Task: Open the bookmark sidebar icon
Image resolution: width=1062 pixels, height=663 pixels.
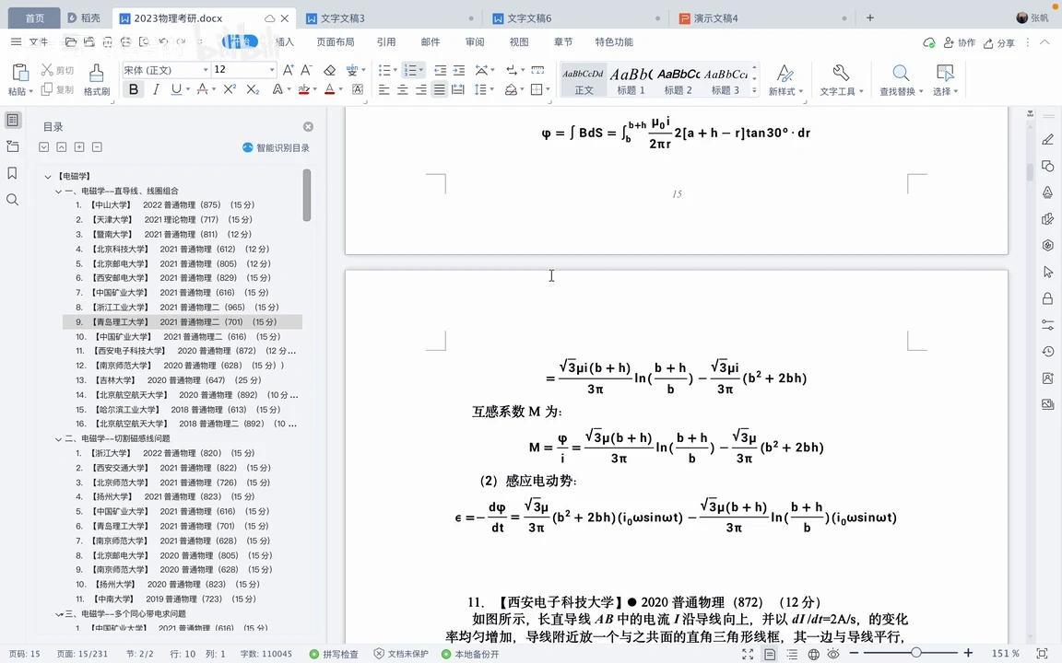Action: click(12, 173)
